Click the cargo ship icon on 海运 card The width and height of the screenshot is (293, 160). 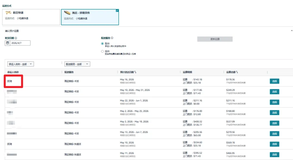[x=67, y=12]
